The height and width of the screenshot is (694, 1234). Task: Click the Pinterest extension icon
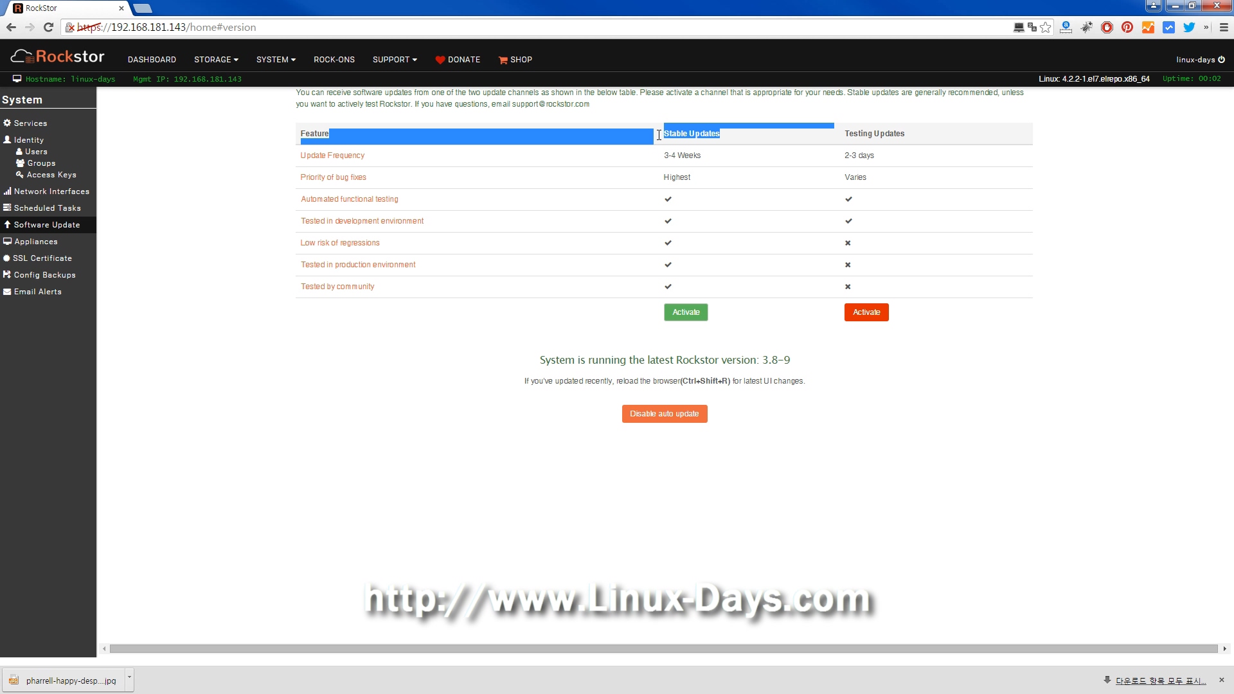tap(1127, 27)
